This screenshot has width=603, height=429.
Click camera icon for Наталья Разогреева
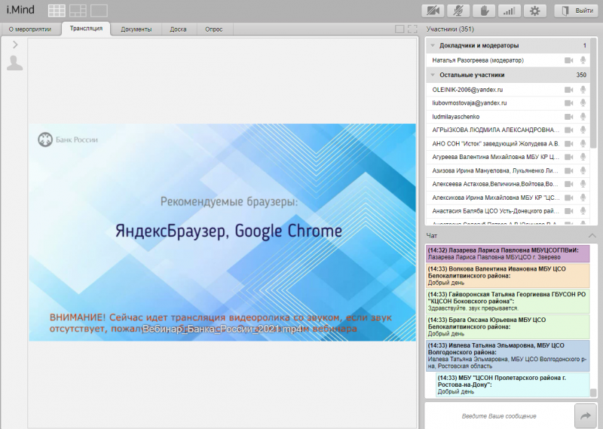[x=568, y=60]
